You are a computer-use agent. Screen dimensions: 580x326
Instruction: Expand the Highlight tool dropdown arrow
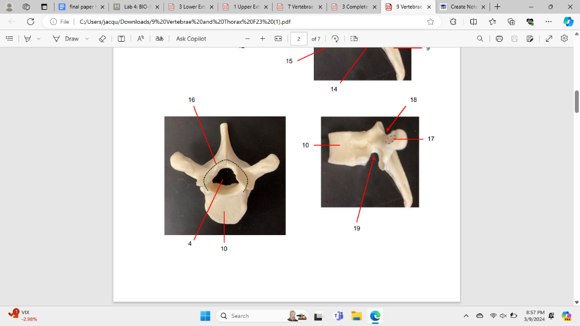[39, 39]
